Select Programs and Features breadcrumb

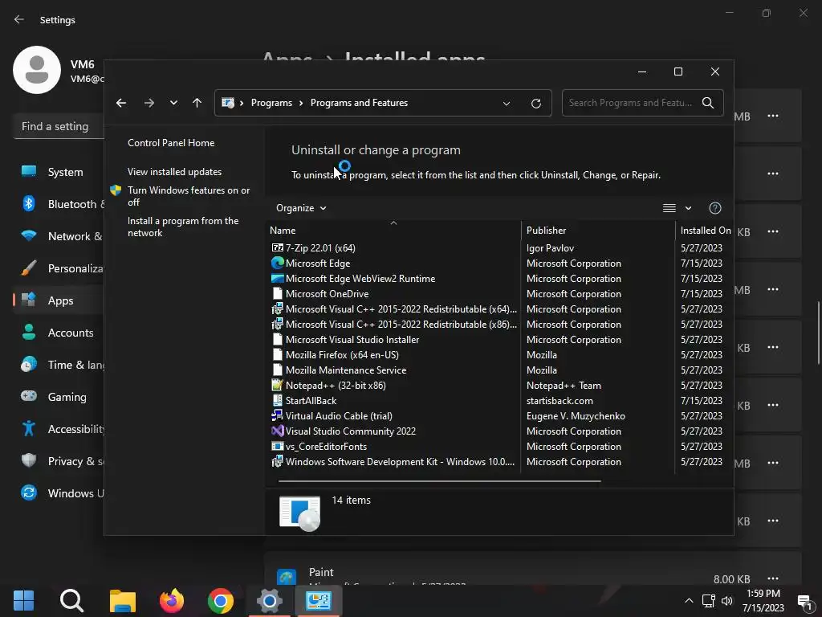[359, 103]
